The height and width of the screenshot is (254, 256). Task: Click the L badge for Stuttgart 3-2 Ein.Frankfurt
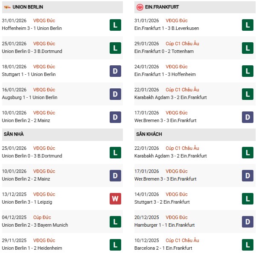coord(247,199)
